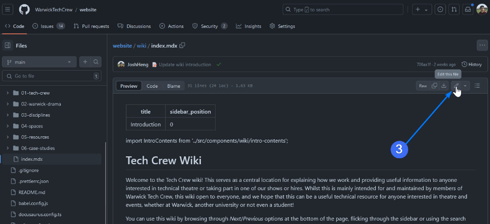490x224 pixels.
Task: Open the Issues tab
Action: coord(48,26)
